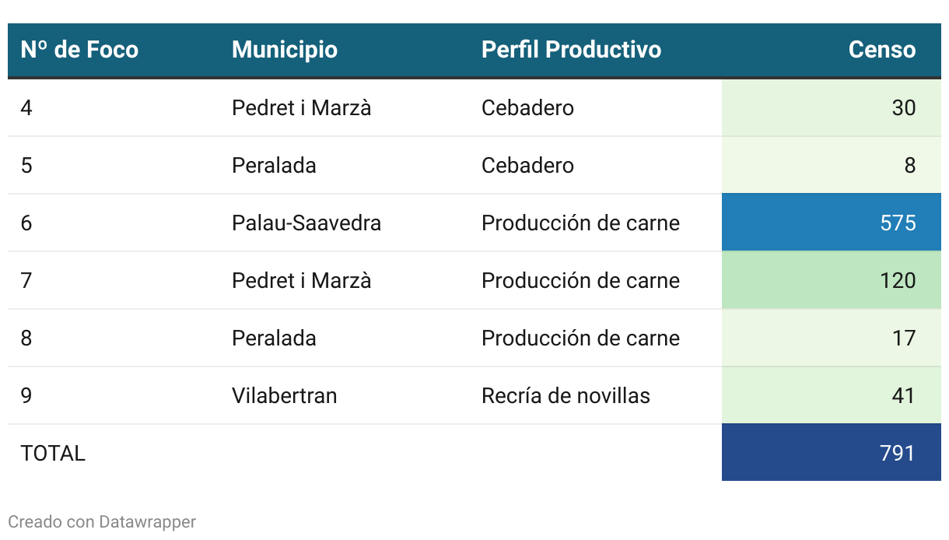Image resolution: width=949 pixels, height=540 pixels.
Task: Open the "Creado con Datawrapper" link
Action: 102,521
